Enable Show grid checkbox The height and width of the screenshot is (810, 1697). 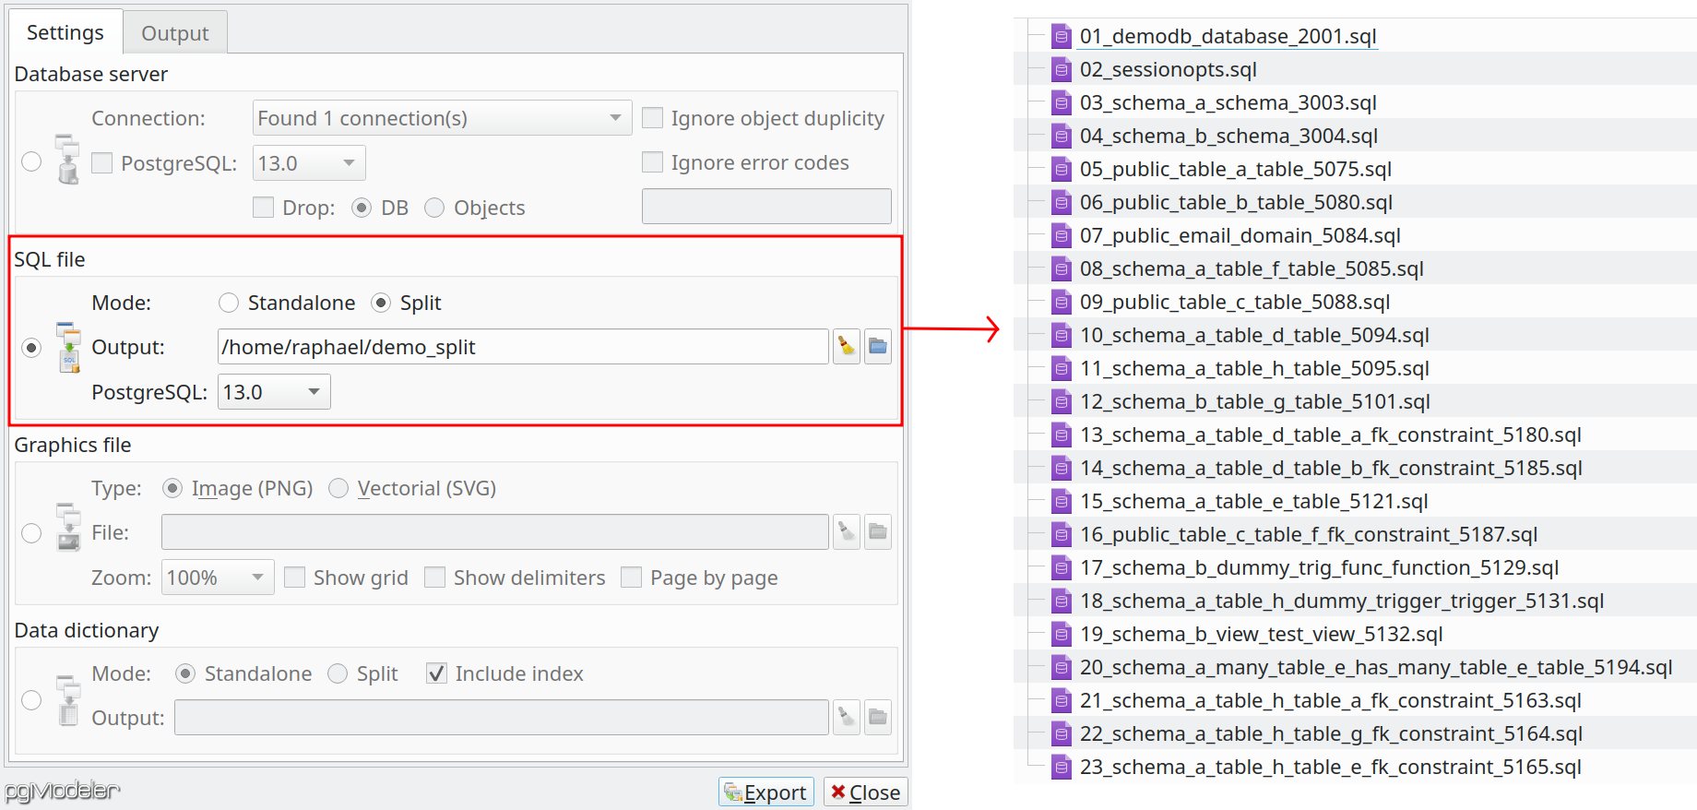pos(294,578)
